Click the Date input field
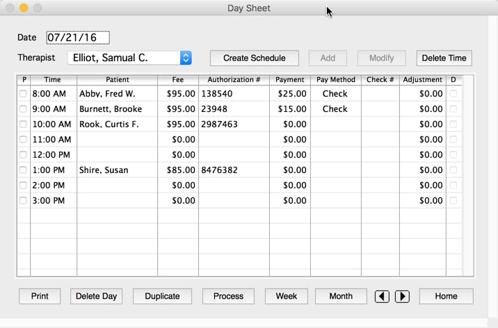 click(78, 38)
